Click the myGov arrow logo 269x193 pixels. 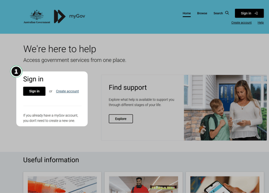tap(60, 17)
